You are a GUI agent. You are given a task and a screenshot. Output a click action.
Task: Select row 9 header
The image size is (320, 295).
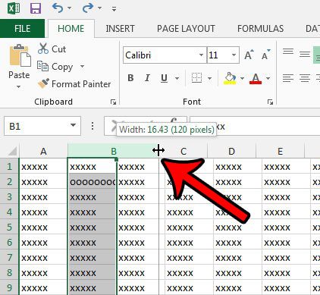(9, 287)
